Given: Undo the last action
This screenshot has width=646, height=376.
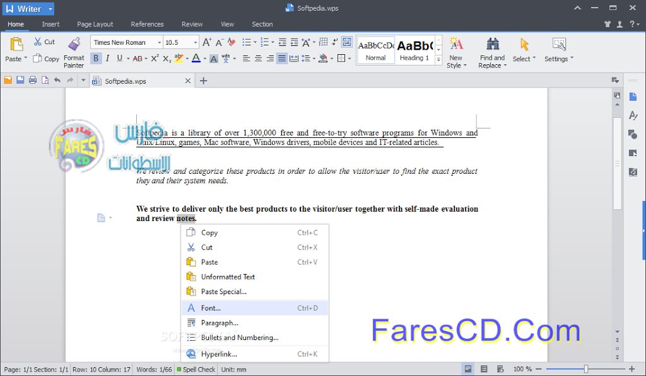Looking at the screenshot, I should 57,80.
